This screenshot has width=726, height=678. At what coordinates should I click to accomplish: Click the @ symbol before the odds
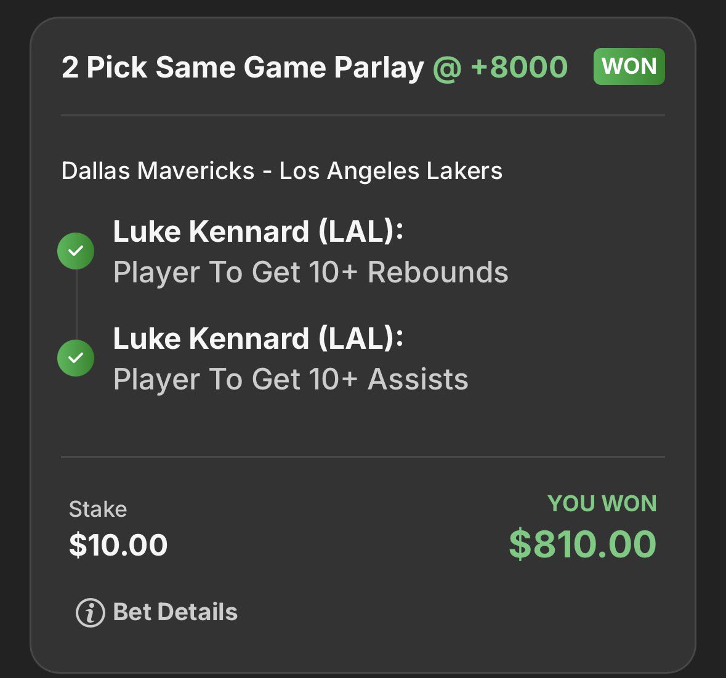click(x=447, y=69)
